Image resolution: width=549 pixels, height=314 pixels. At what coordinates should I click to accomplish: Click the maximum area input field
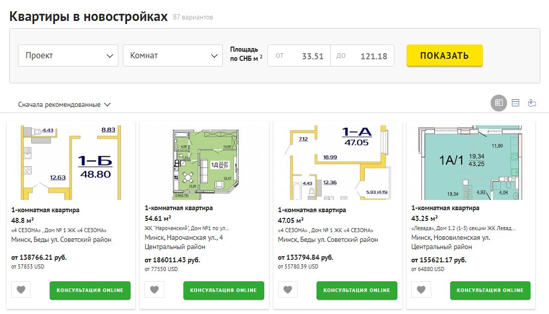point(363,56)
